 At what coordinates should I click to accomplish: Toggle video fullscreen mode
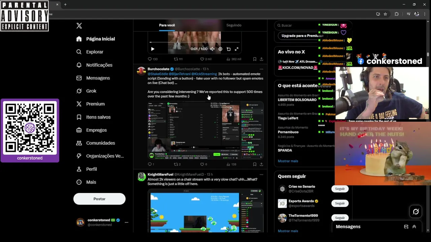[237, 49]
